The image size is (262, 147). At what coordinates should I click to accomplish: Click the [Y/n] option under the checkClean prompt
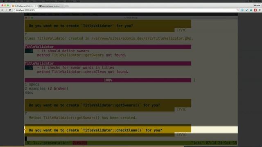pyautogui.click(x=182, y=134)
